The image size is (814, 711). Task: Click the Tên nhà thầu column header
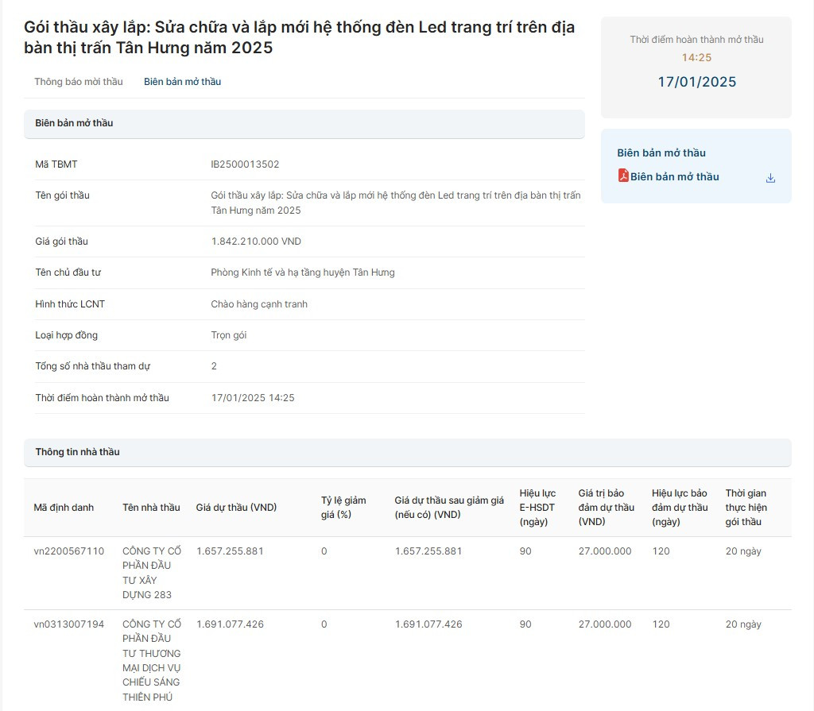click(x=151, y=508)
